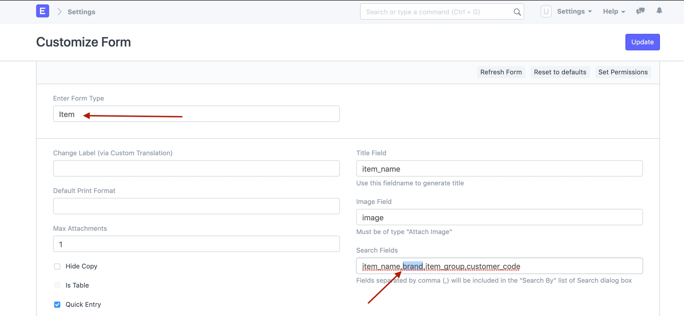Uncheck the Quick Entry checkbox
684x316 pixels.
57,305
